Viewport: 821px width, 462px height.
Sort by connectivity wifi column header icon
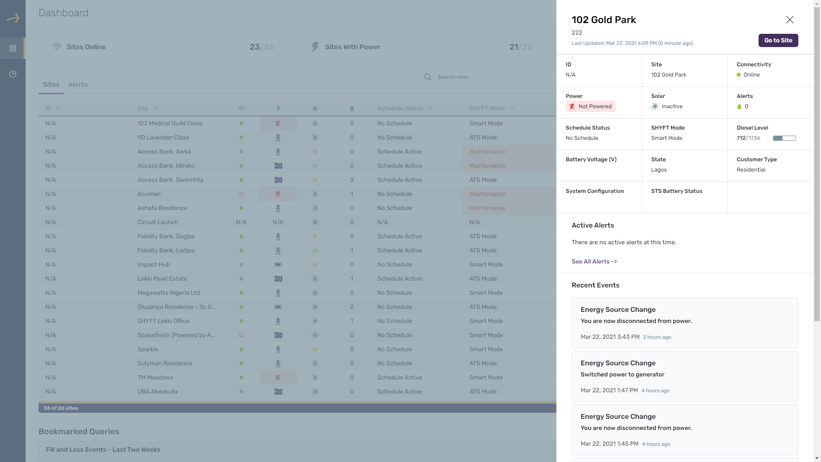coord(241,109)
